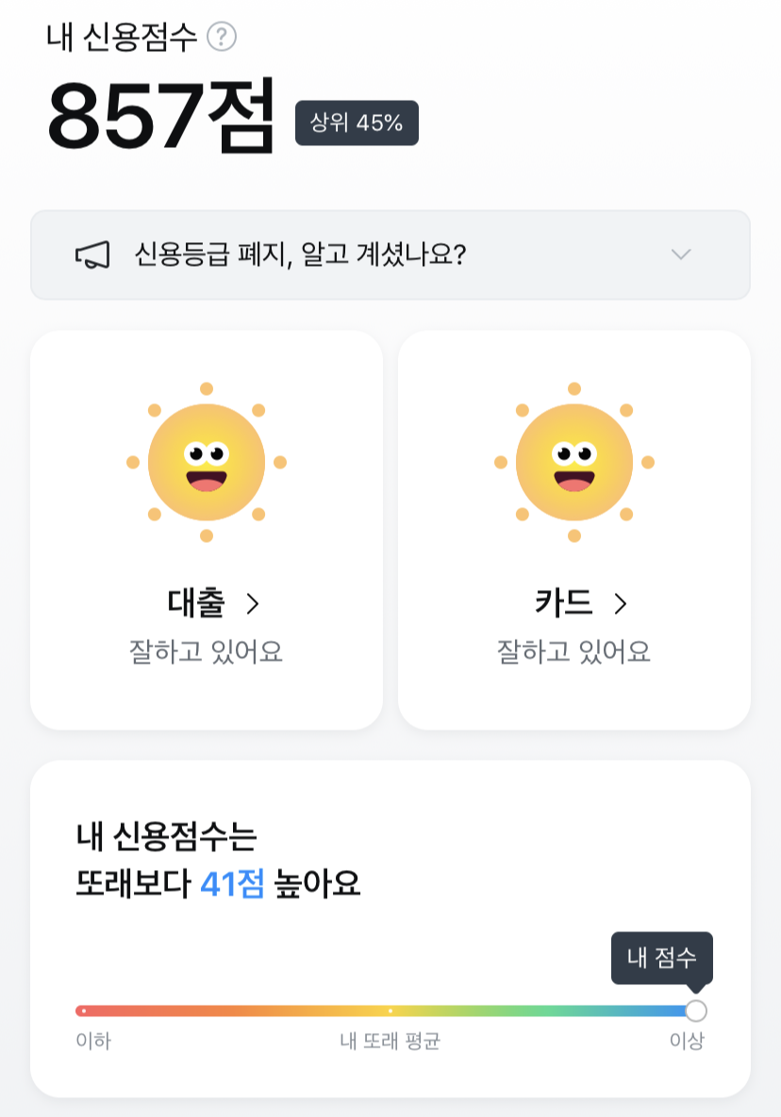Open the 대출 arrow chevron
The height and width of the screenshot is (1117, 781).
pos(252,604)
